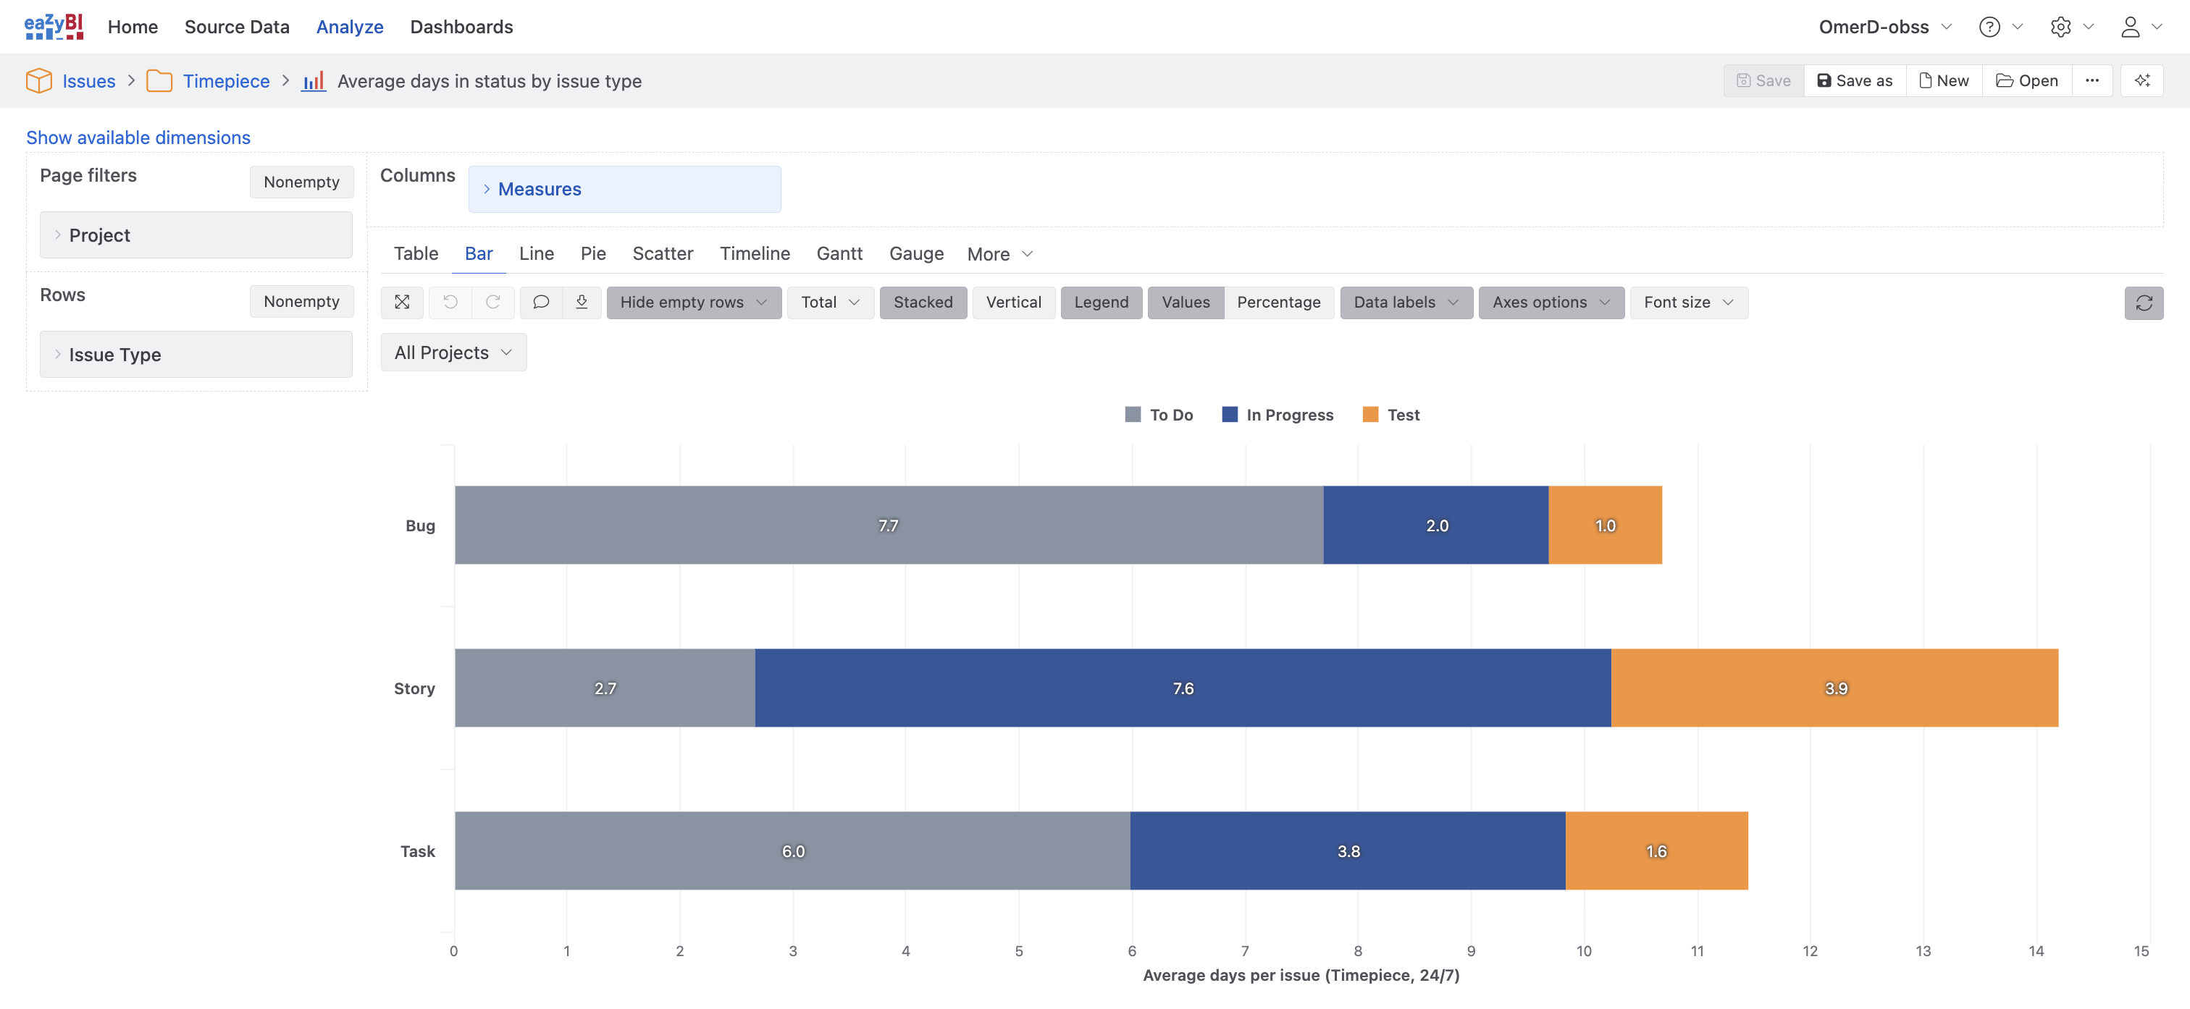Open the Data labels dropdown
2190x1009 pixels.
point(1406,303)
